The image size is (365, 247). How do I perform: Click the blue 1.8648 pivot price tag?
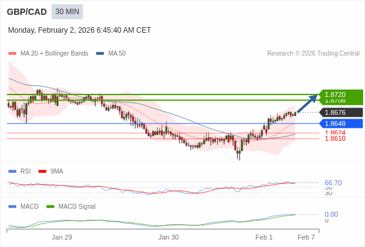click(x=341, y=124)
